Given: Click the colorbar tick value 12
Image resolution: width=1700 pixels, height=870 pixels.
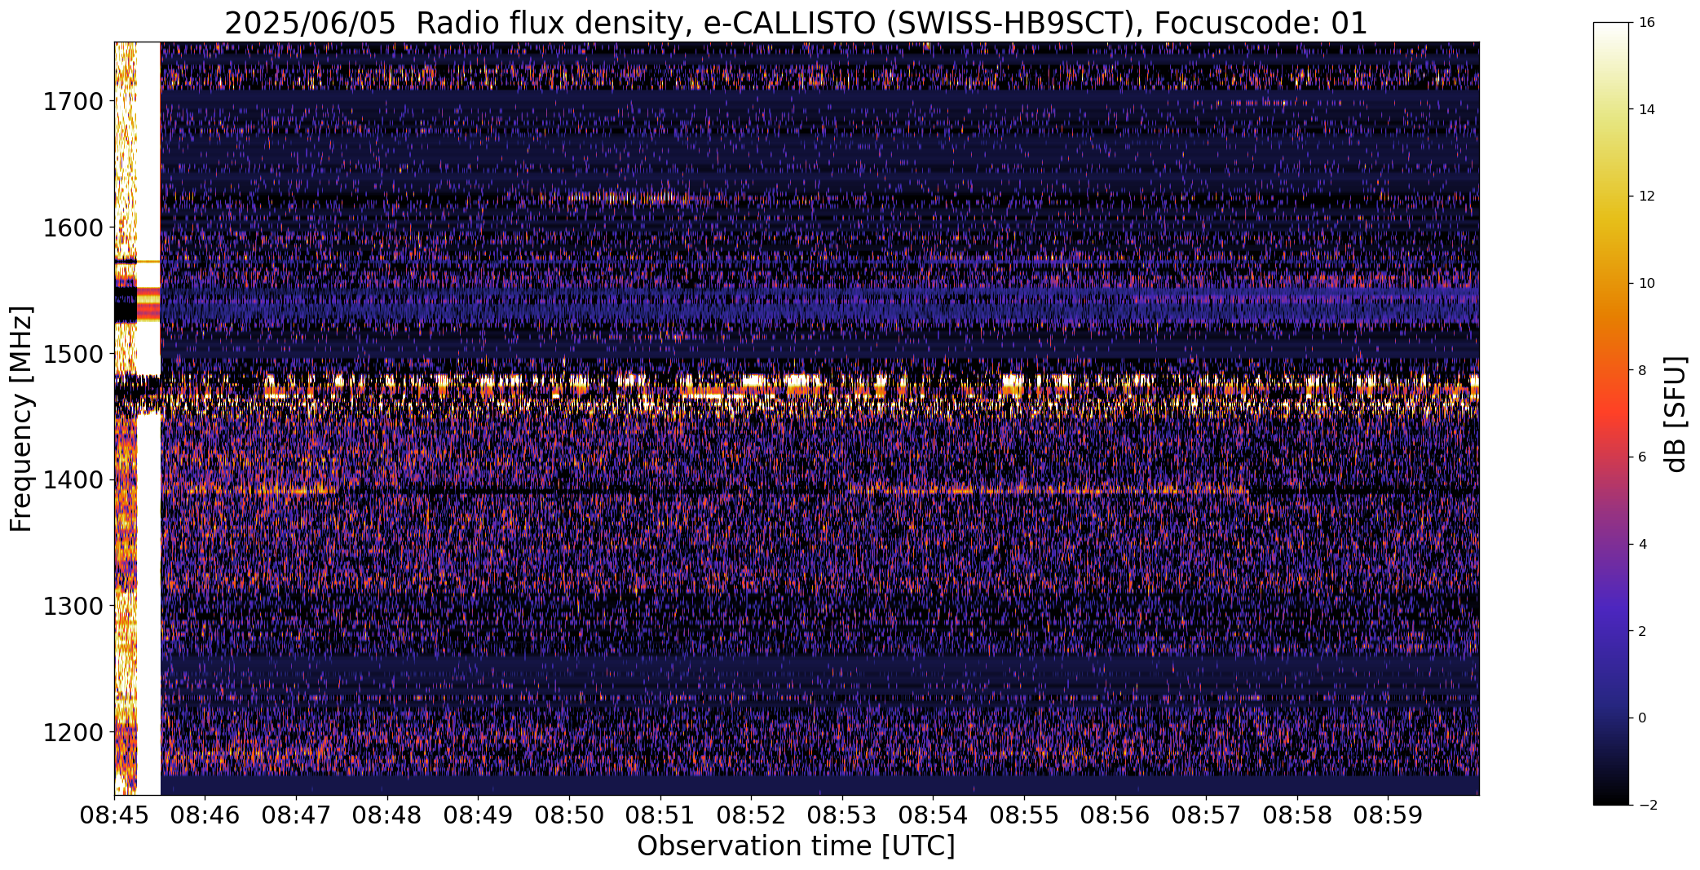Looking at the screenshot, I should click(1646, 197).
